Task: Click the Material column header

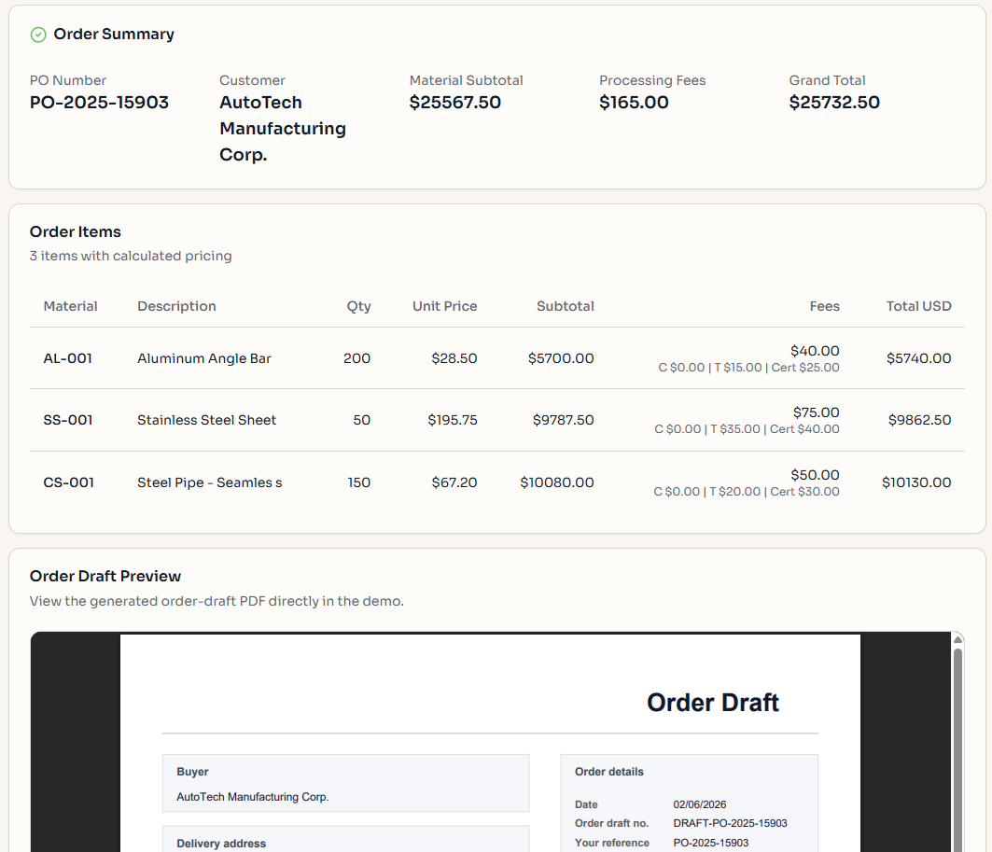Action: [70, 306]
